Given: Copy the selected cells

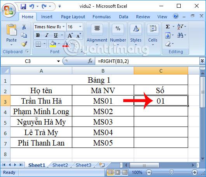Looking at the screenshot, I should 24,35.
